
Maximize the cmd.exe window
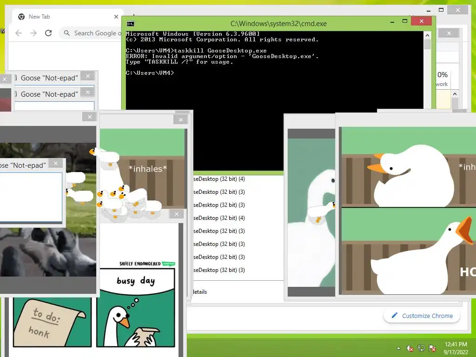[405, 21]
